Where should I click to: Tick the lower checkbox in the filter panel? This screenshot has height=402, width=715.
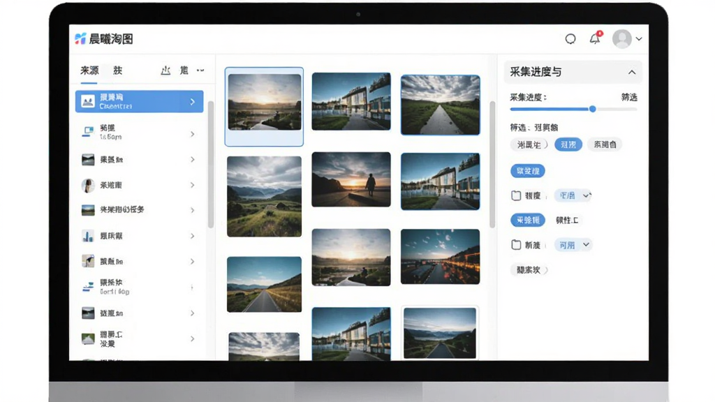click(x=516, y=245)
